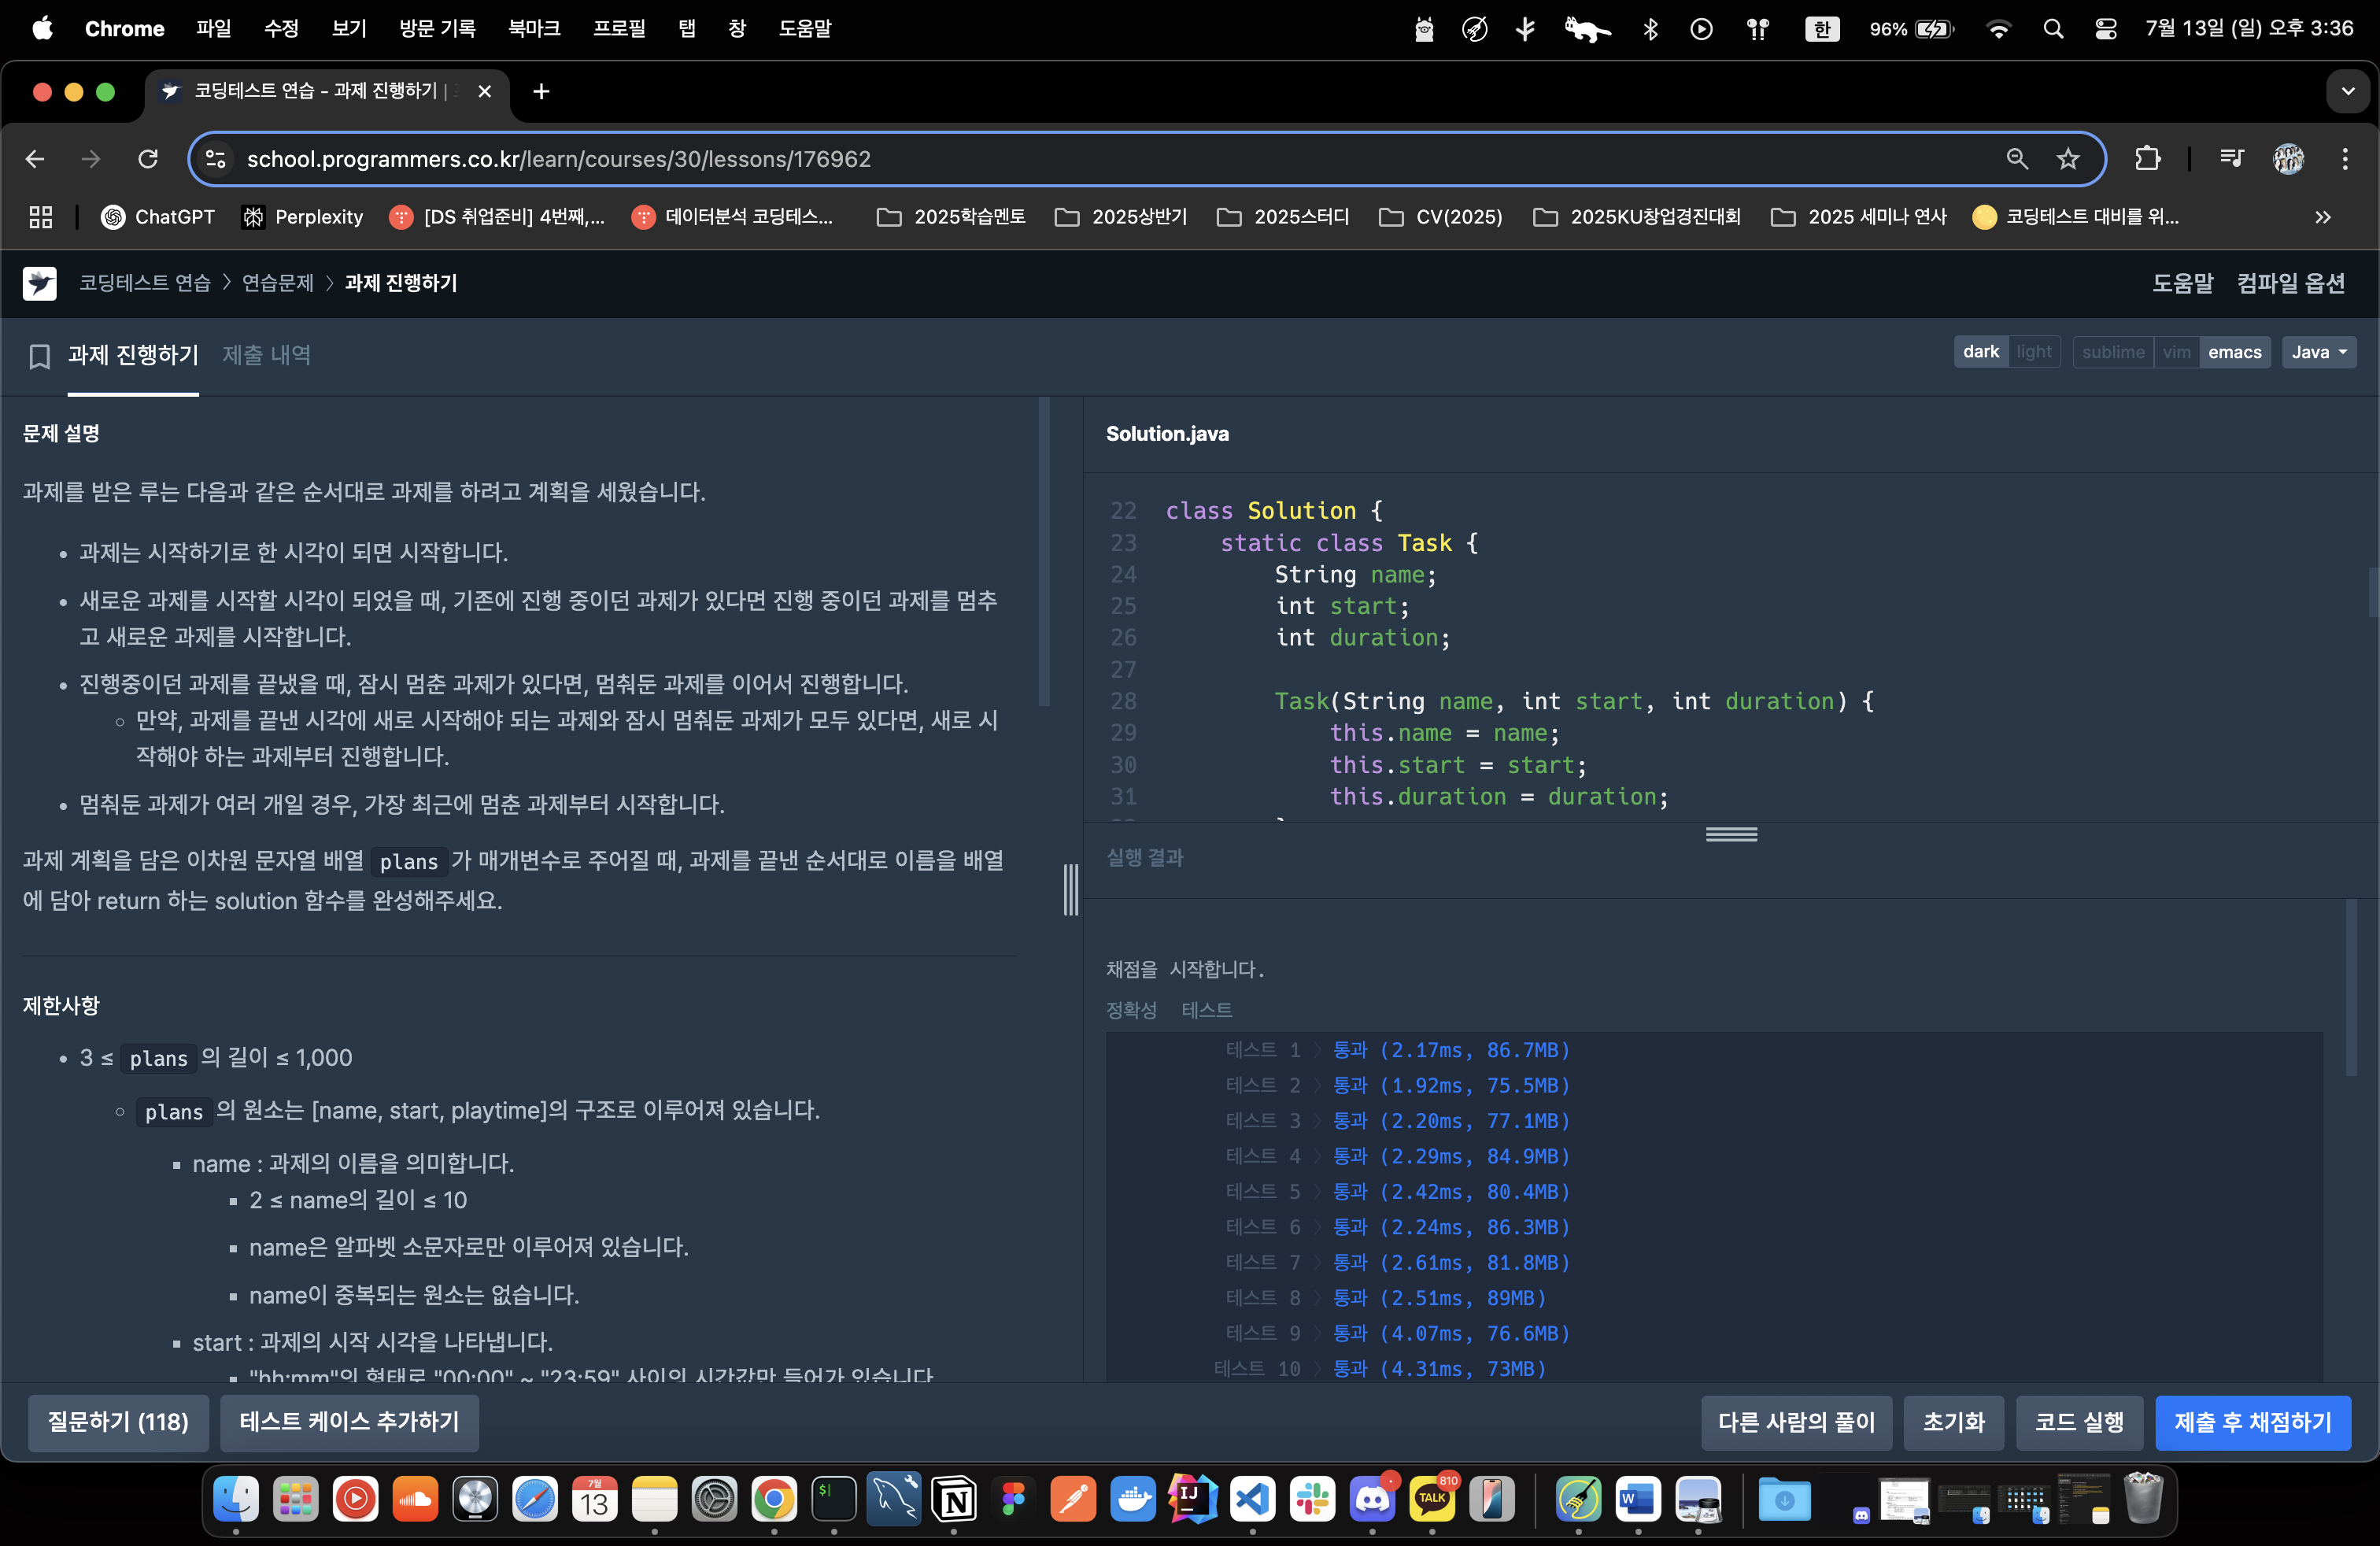2380x1546 pixels.
Task: Open the 2025상반기 bookmark folder
Action: click(1121, 217)
